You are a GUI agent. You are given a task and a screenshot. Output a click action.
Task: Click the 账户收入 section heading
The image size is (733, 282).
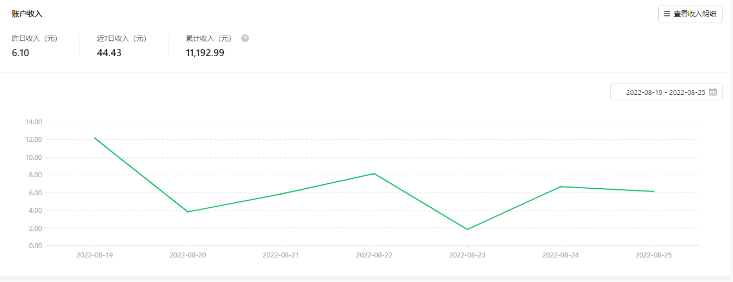pos(27,14)
